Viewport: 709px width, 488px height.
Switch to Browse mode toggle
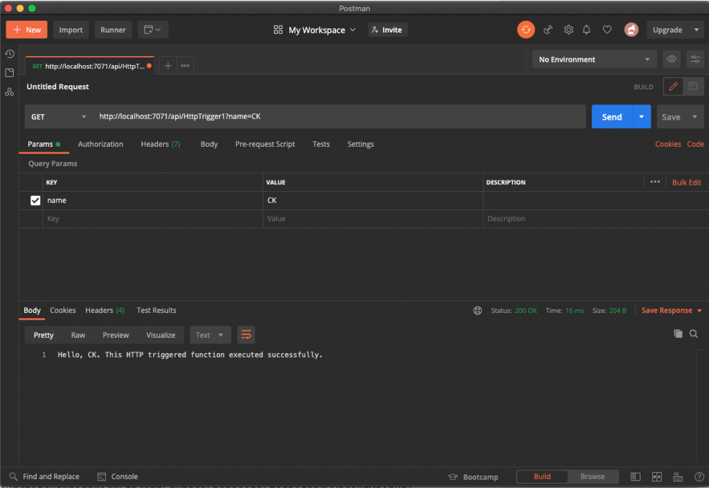tap(593, 476)
